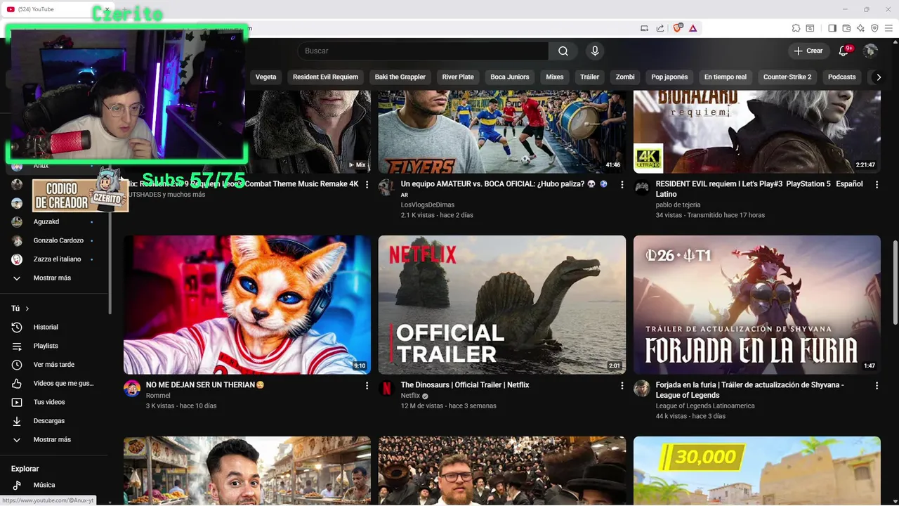Image resolution: width=899 pixels, height=506 pixels.
Task: Open pablo de tejeria channel avatar
Action: click(x=641, y=187)
